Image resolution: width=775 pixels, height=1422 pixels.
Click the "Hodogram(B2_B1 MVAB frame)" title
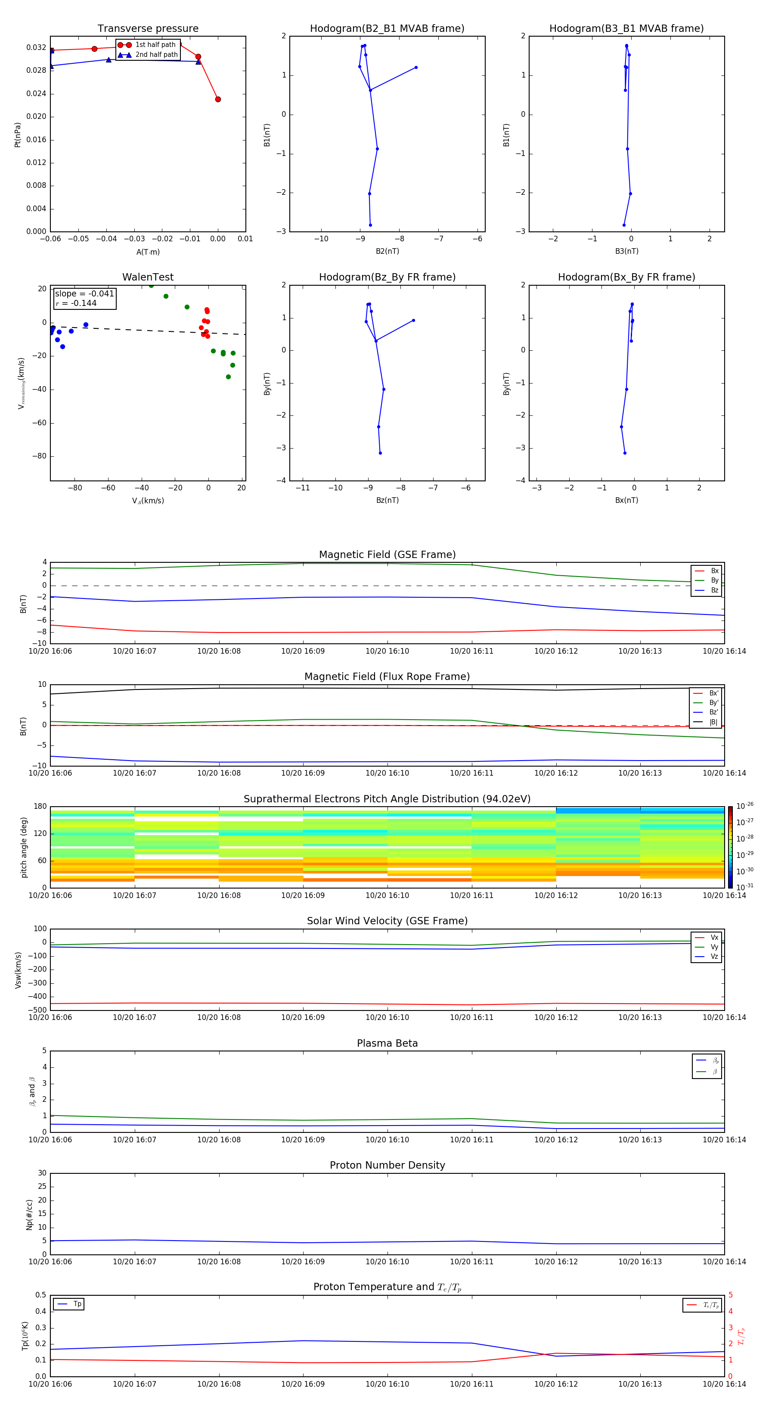pyautogui.click(x=387, y=29)
